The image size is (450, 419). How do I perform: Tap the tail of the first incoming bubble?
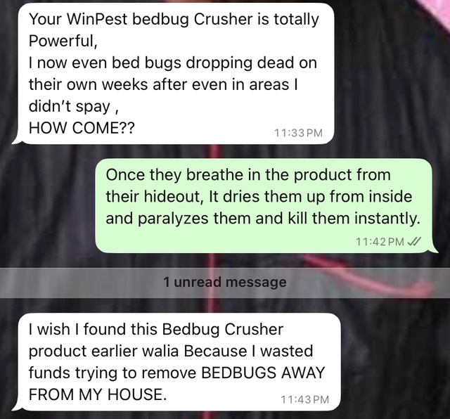[15, 139]
